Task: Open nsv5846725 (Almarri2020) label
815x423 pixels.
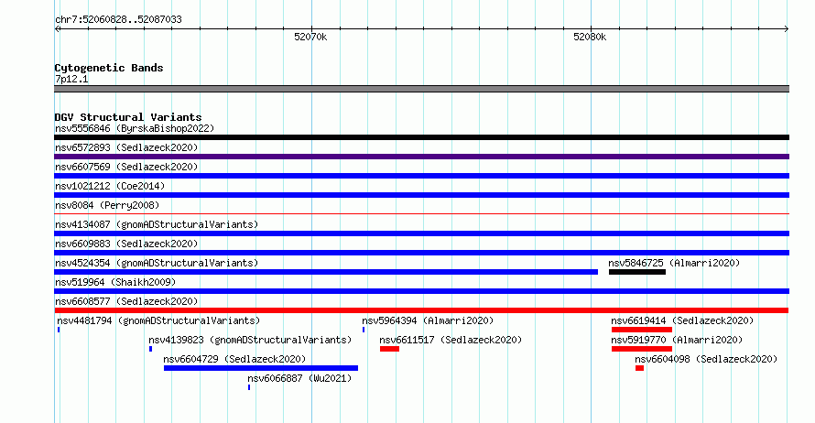Action: 674,263
